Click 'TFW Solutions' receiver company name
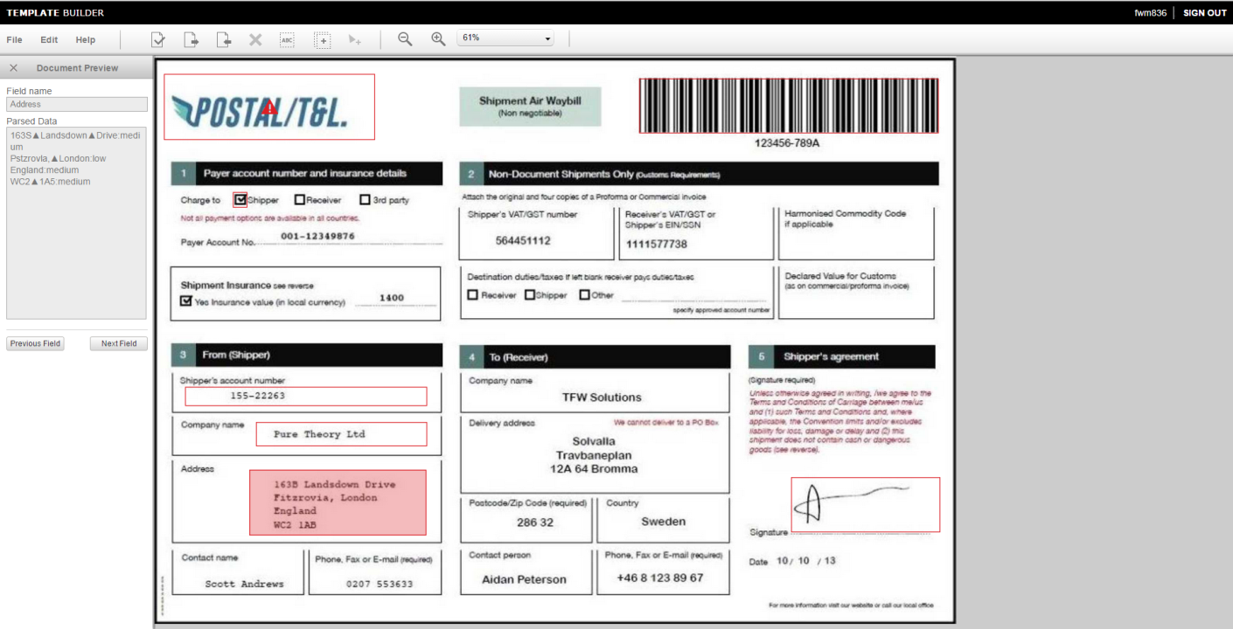Viewport: 1233px width, 629px height. click(602, 397)
